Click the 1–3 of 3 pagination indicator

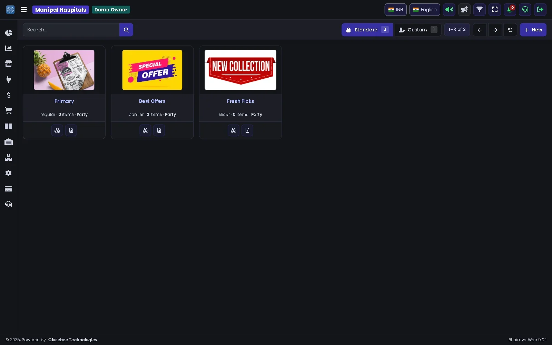pyautogui.click(x=457, y=30)
